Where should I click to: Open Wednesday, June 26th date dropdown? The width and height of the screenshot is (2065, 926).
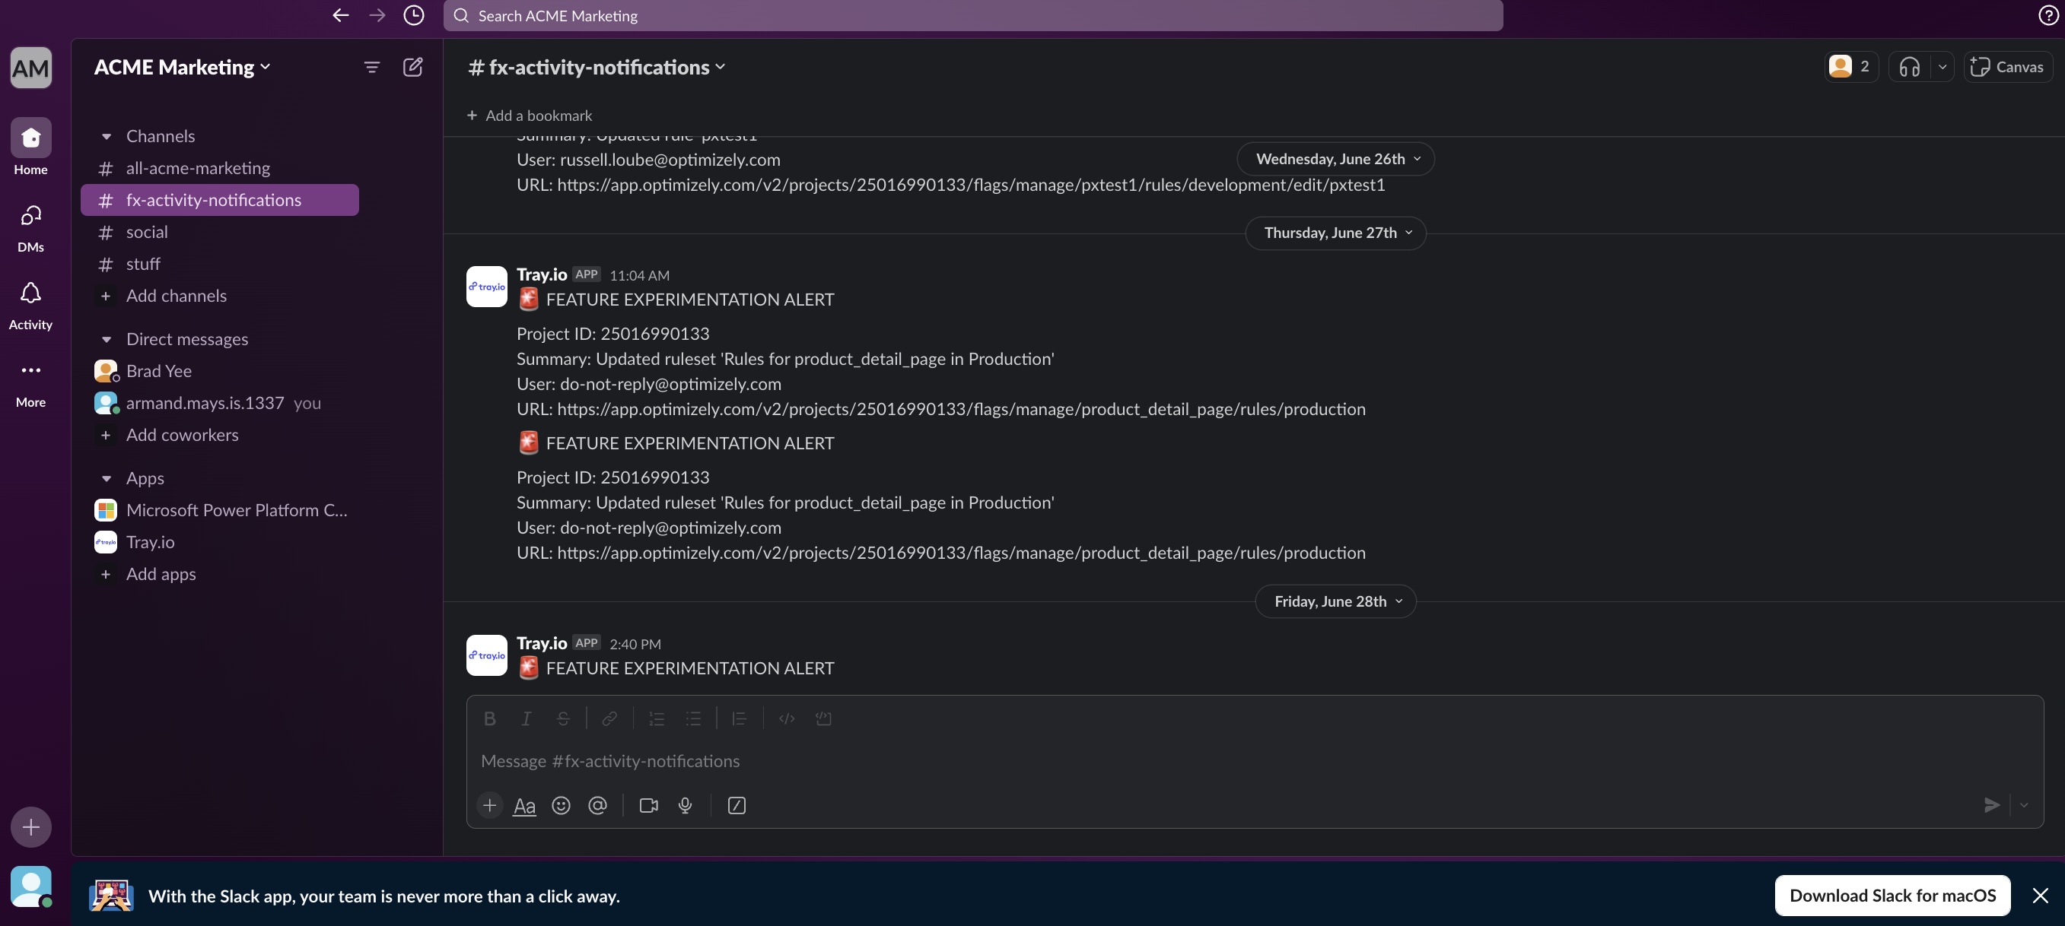coord(1336,159)
